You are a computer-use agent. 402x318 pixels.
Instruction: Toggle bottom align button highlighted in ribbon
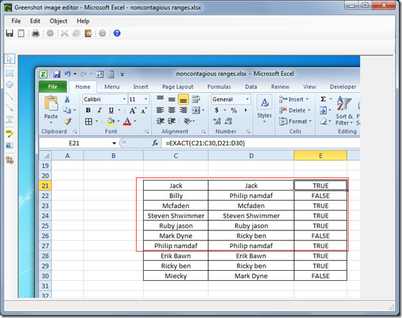(x=183, y=100)
